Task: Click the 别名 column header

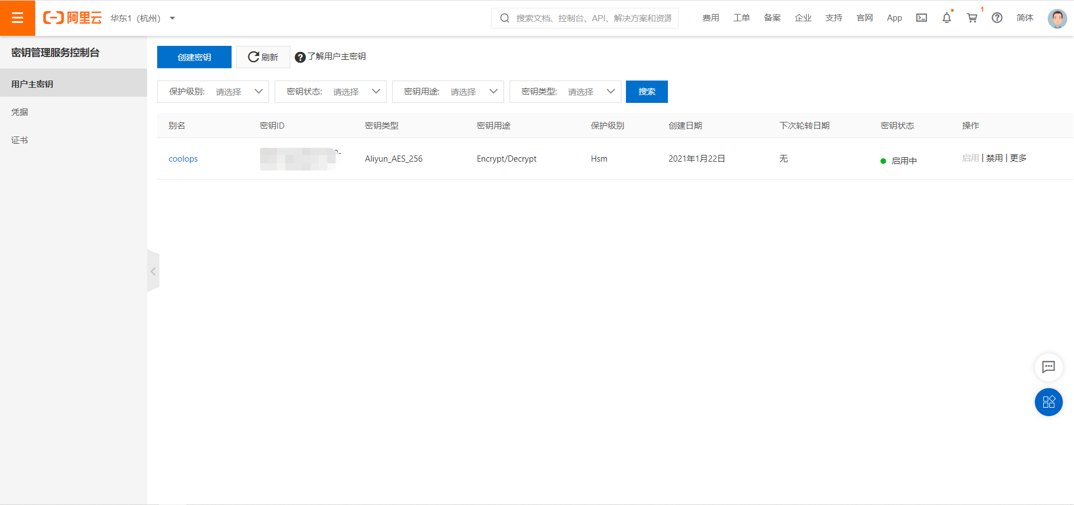Action: [x=177, y=126]
